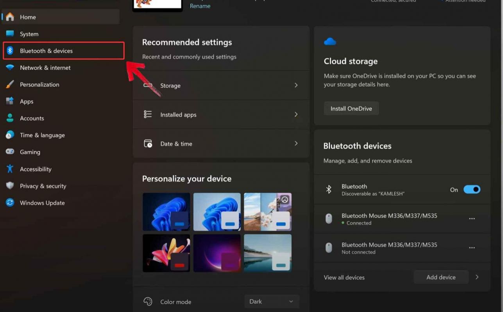
Task: Click the cloud icon above Cloud storage
Action: tap(330, 41)
